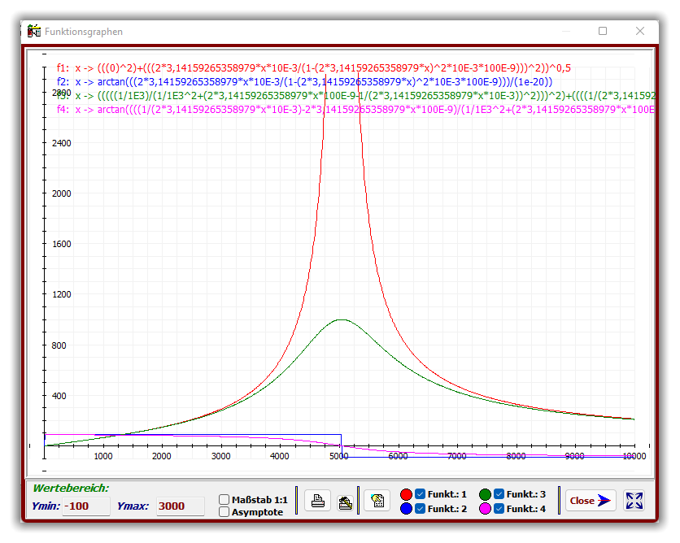
Task: Enable the Asymptote checkbox
Action: click(224, 511)
